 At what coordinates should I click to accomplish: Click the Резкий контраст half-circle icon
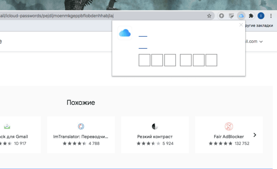(155, 126)
